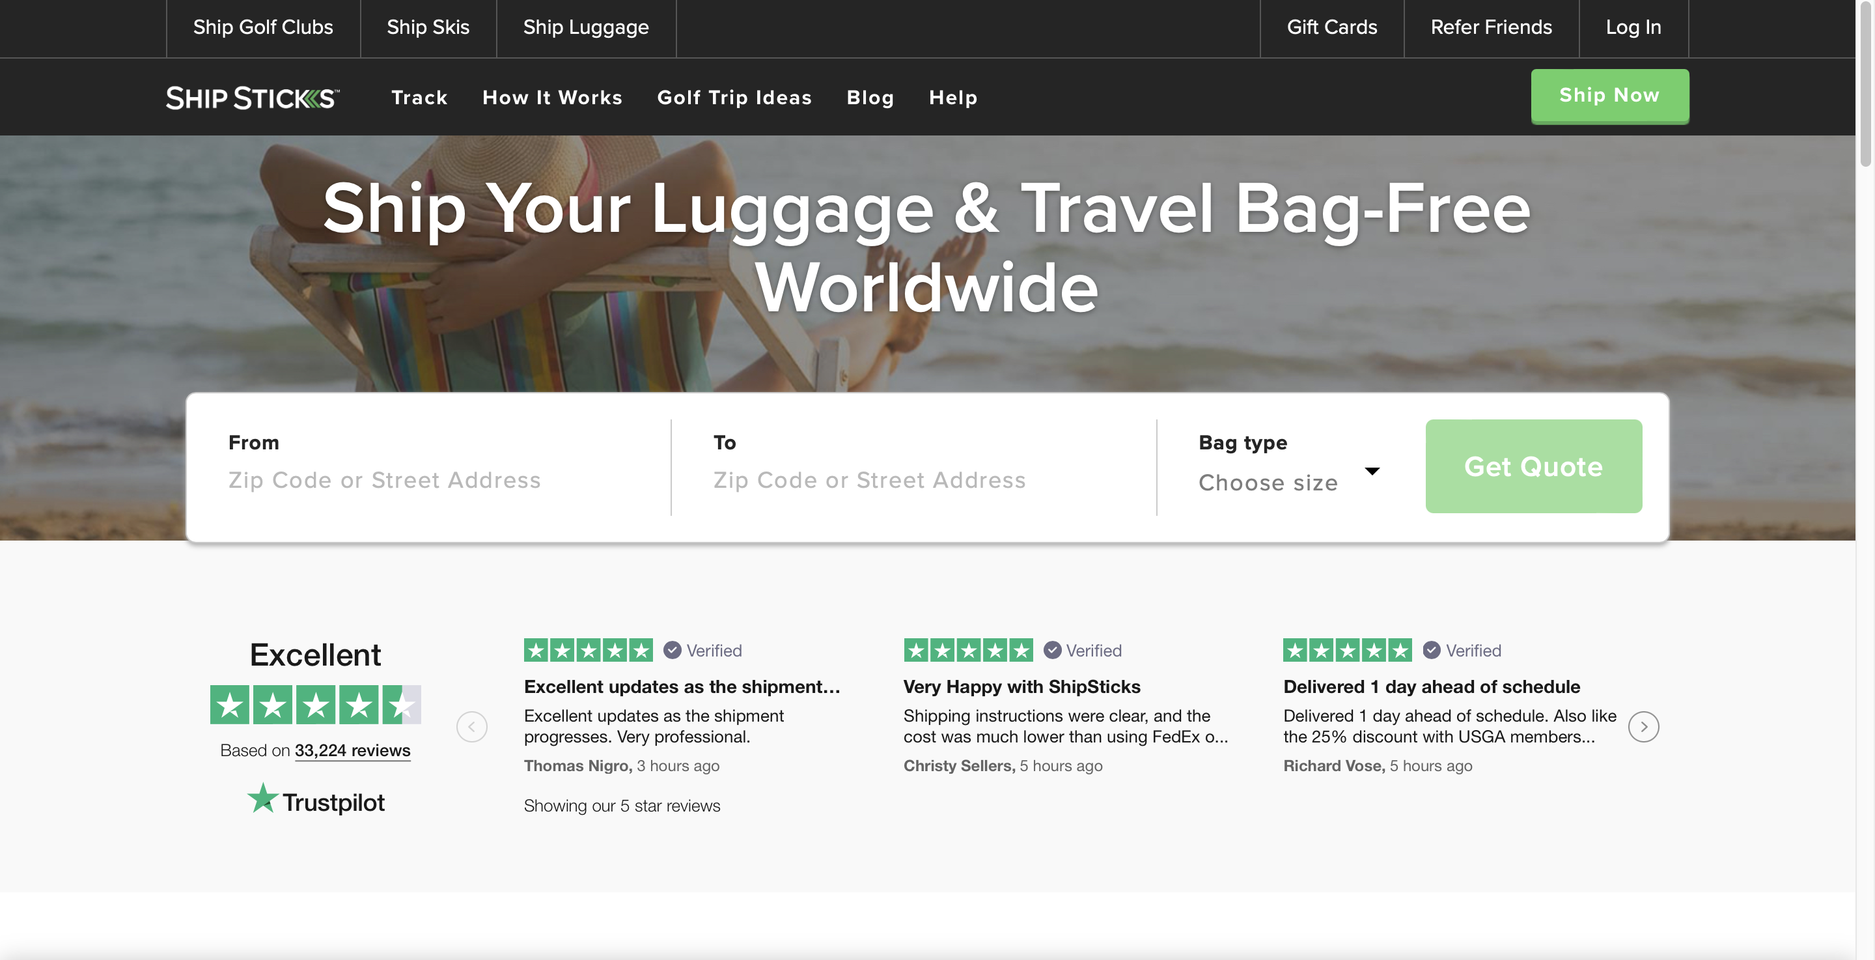Click the Excellent rating stars under Trustpilot score
Image resolution: width=1875 pixels, height=960 pixels.
click(x=316, y=704)
